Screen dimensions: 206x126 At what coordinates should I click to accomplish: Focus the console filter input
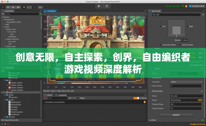57,98
